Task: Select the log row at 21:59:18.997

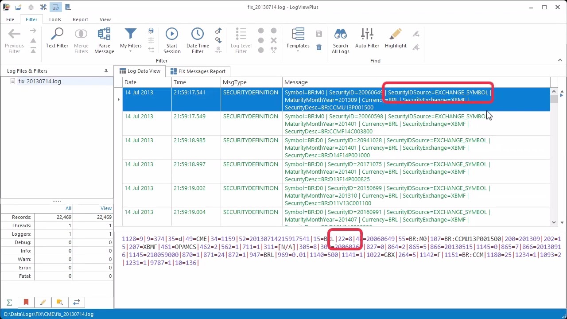Action: pos(336,171)
